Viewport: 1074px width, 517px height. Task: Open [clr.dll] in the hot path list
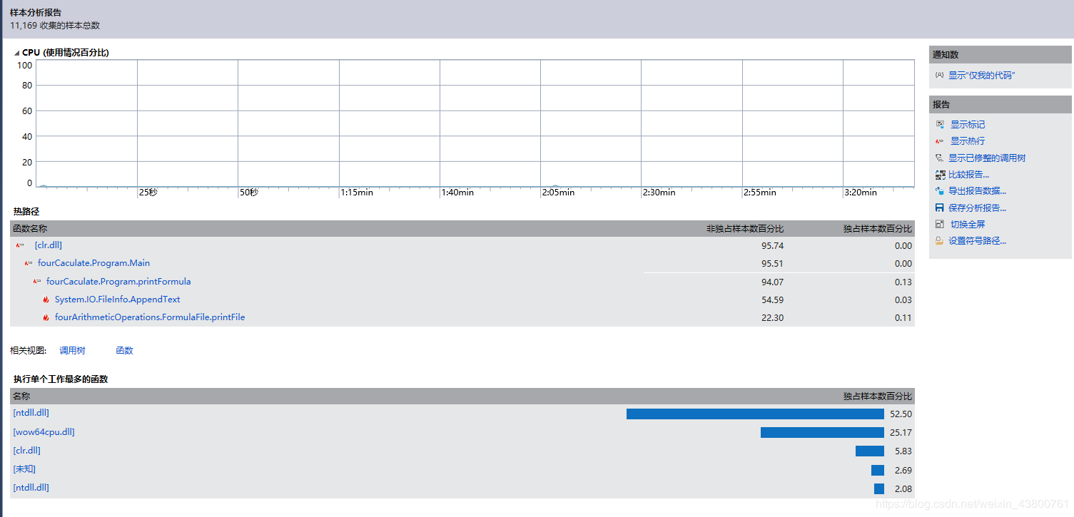click(x=48, y=245)
